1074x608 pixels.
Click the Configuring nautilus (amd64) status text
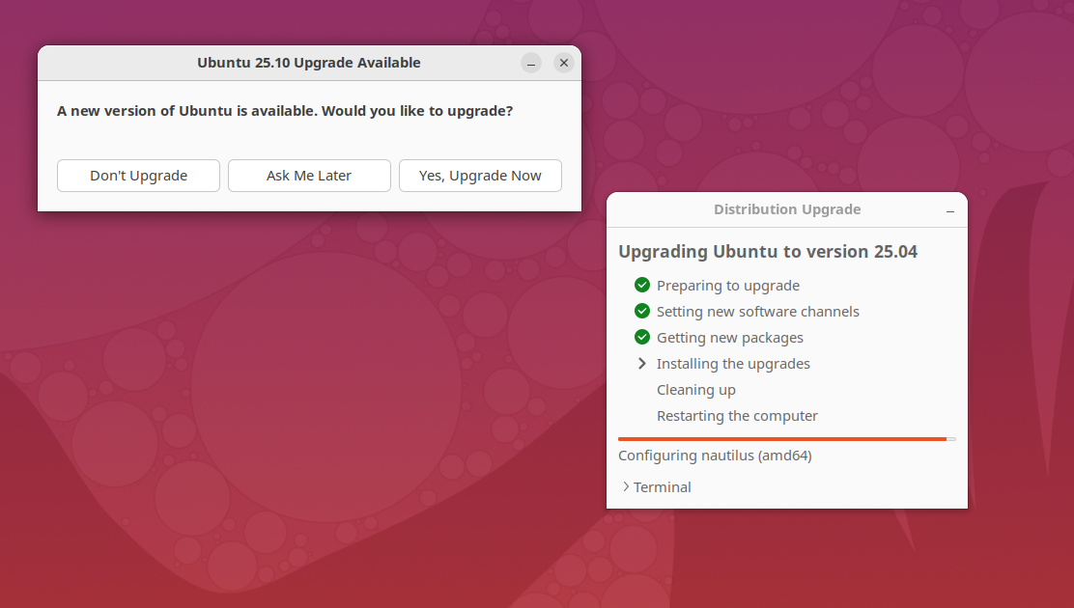tap(715, 456)
